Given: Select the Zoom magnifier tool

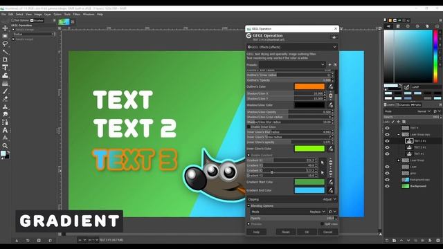Looking at the screenshot, I should (5, 146).
